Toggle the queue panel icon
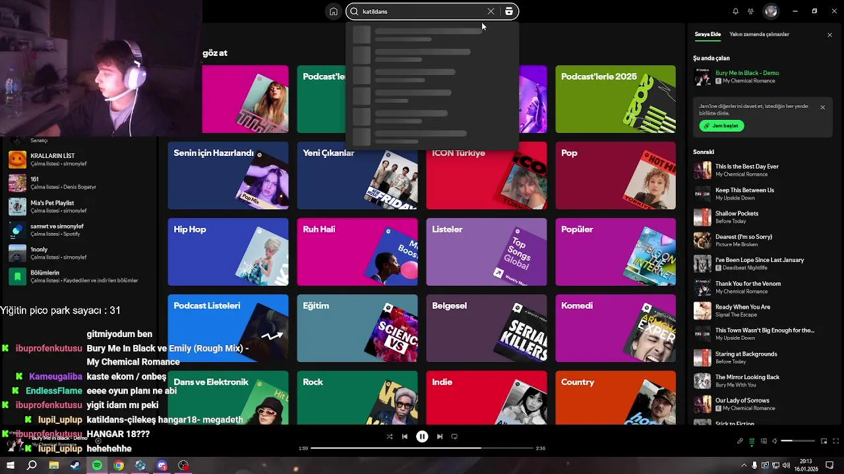This screenshot has height=474, width=844. (752, 441)
